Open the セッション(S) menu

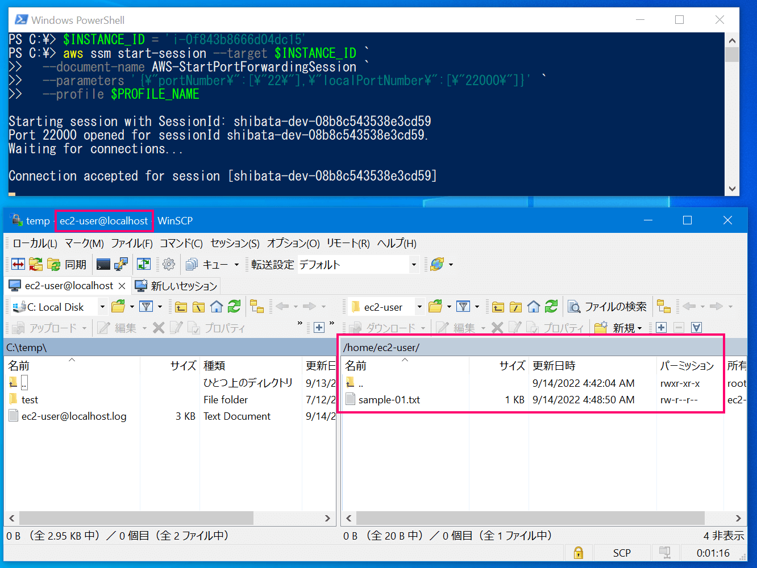click(x=235, y=243)
